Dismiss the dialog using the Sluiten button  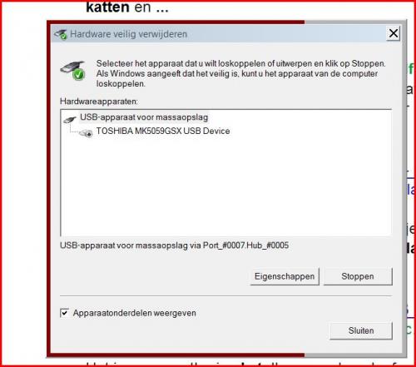pos(361,330)
